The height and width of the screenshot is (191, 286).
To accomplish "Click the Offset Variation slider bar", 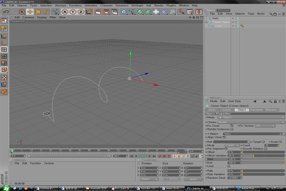I will tap(263, 156).
